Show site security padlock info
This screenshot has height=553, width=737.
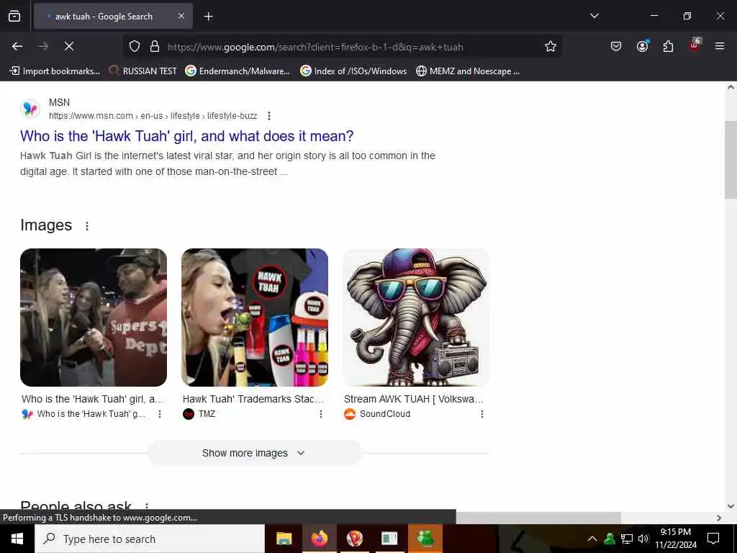click(x=154, y=46)
